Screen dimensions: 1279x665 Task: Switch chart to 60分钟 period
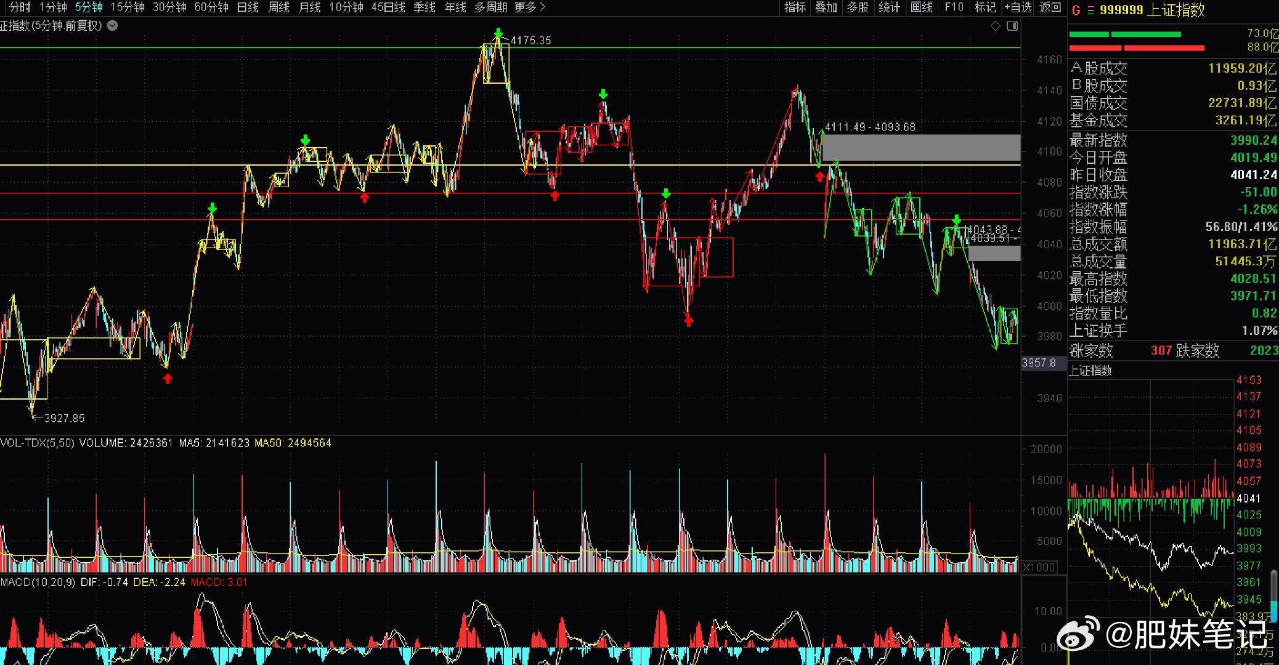pyautogui.click(x=211, y=7)
